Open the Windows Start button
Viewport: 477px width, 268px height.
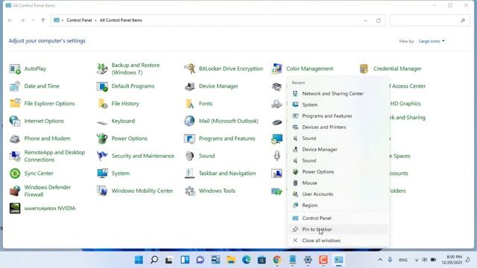coord(139,260)
